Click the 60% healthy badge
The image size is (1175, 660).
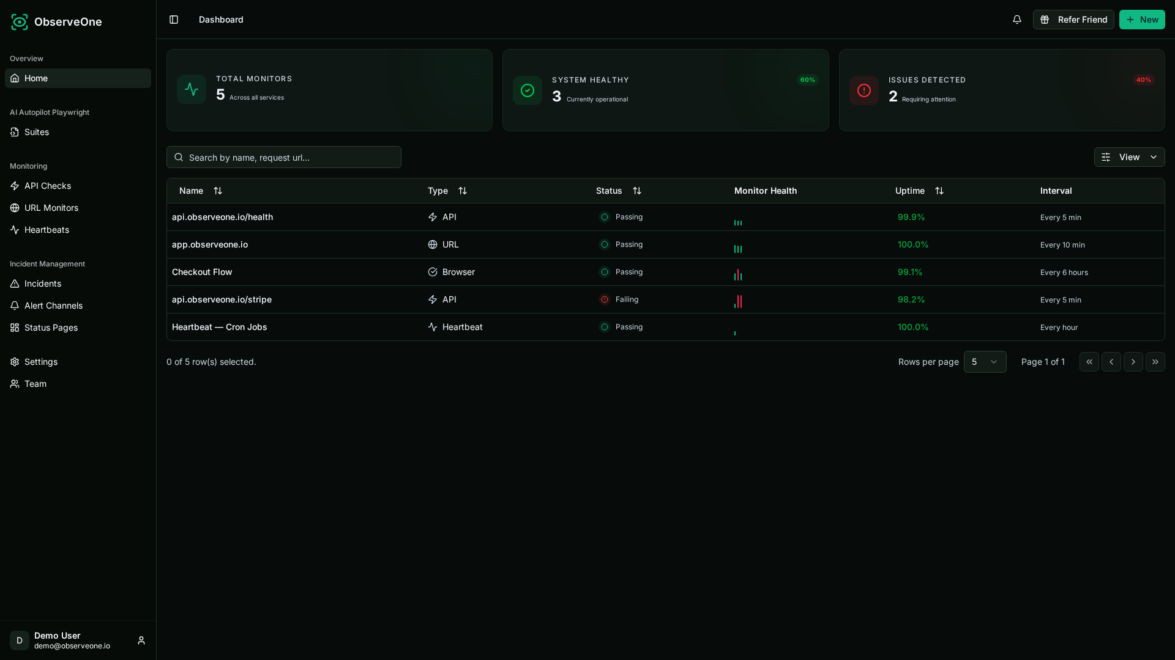point(808,80)
